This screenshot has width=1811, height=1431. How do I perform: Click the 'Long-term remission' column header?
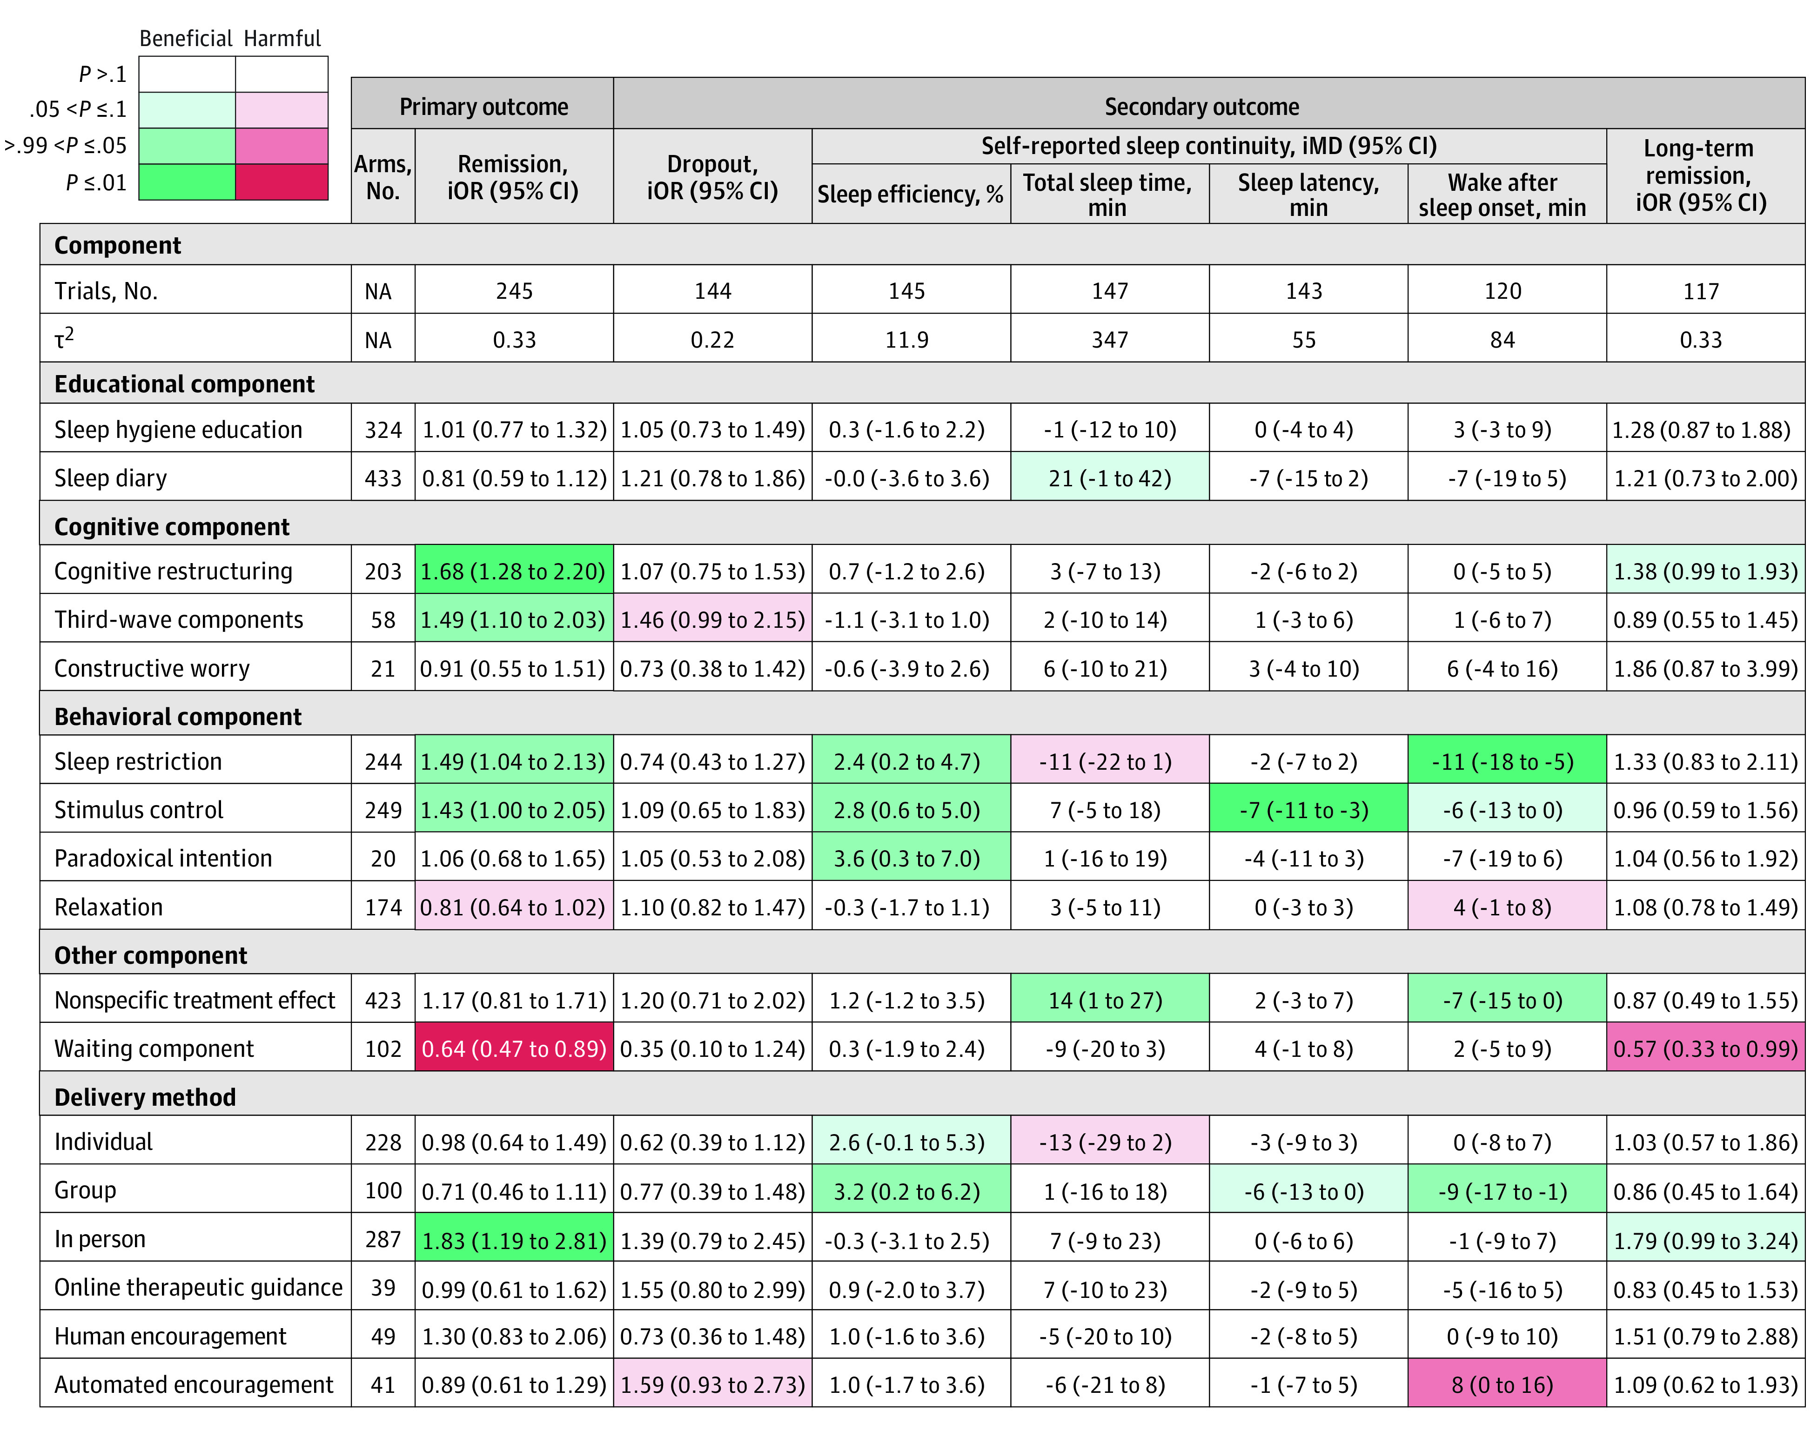click(x=1705, y=176)
